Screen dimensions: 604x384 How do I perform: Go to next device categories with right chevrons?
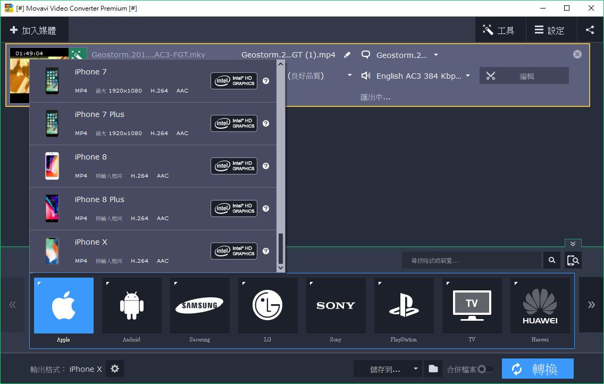[x=591, y=305]
